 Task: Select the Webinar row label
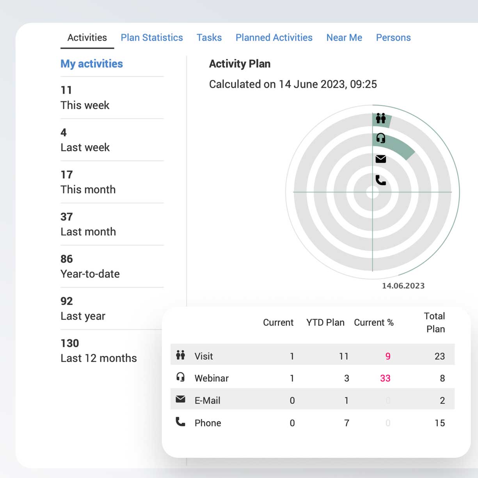pos(211,378)
